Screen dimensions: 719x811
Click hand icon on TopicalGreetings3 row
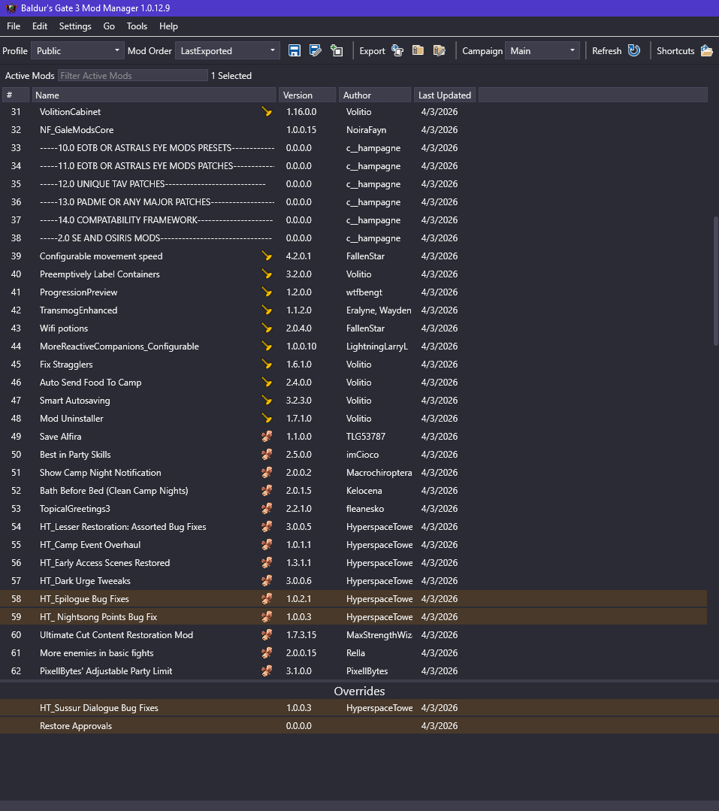(267, 508)
